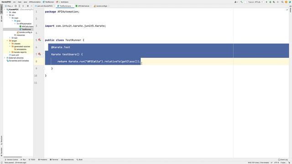Open the Structure tool window stripe button
The height and width of the screenshot is (164, 292).
point(1,140)
